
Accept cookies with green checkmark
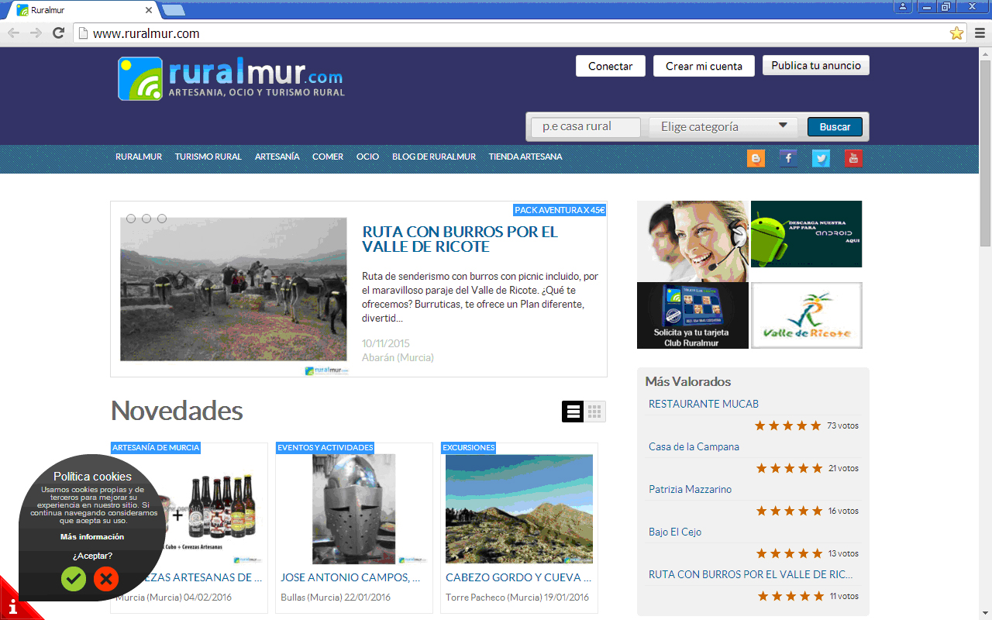pos(74,578)
